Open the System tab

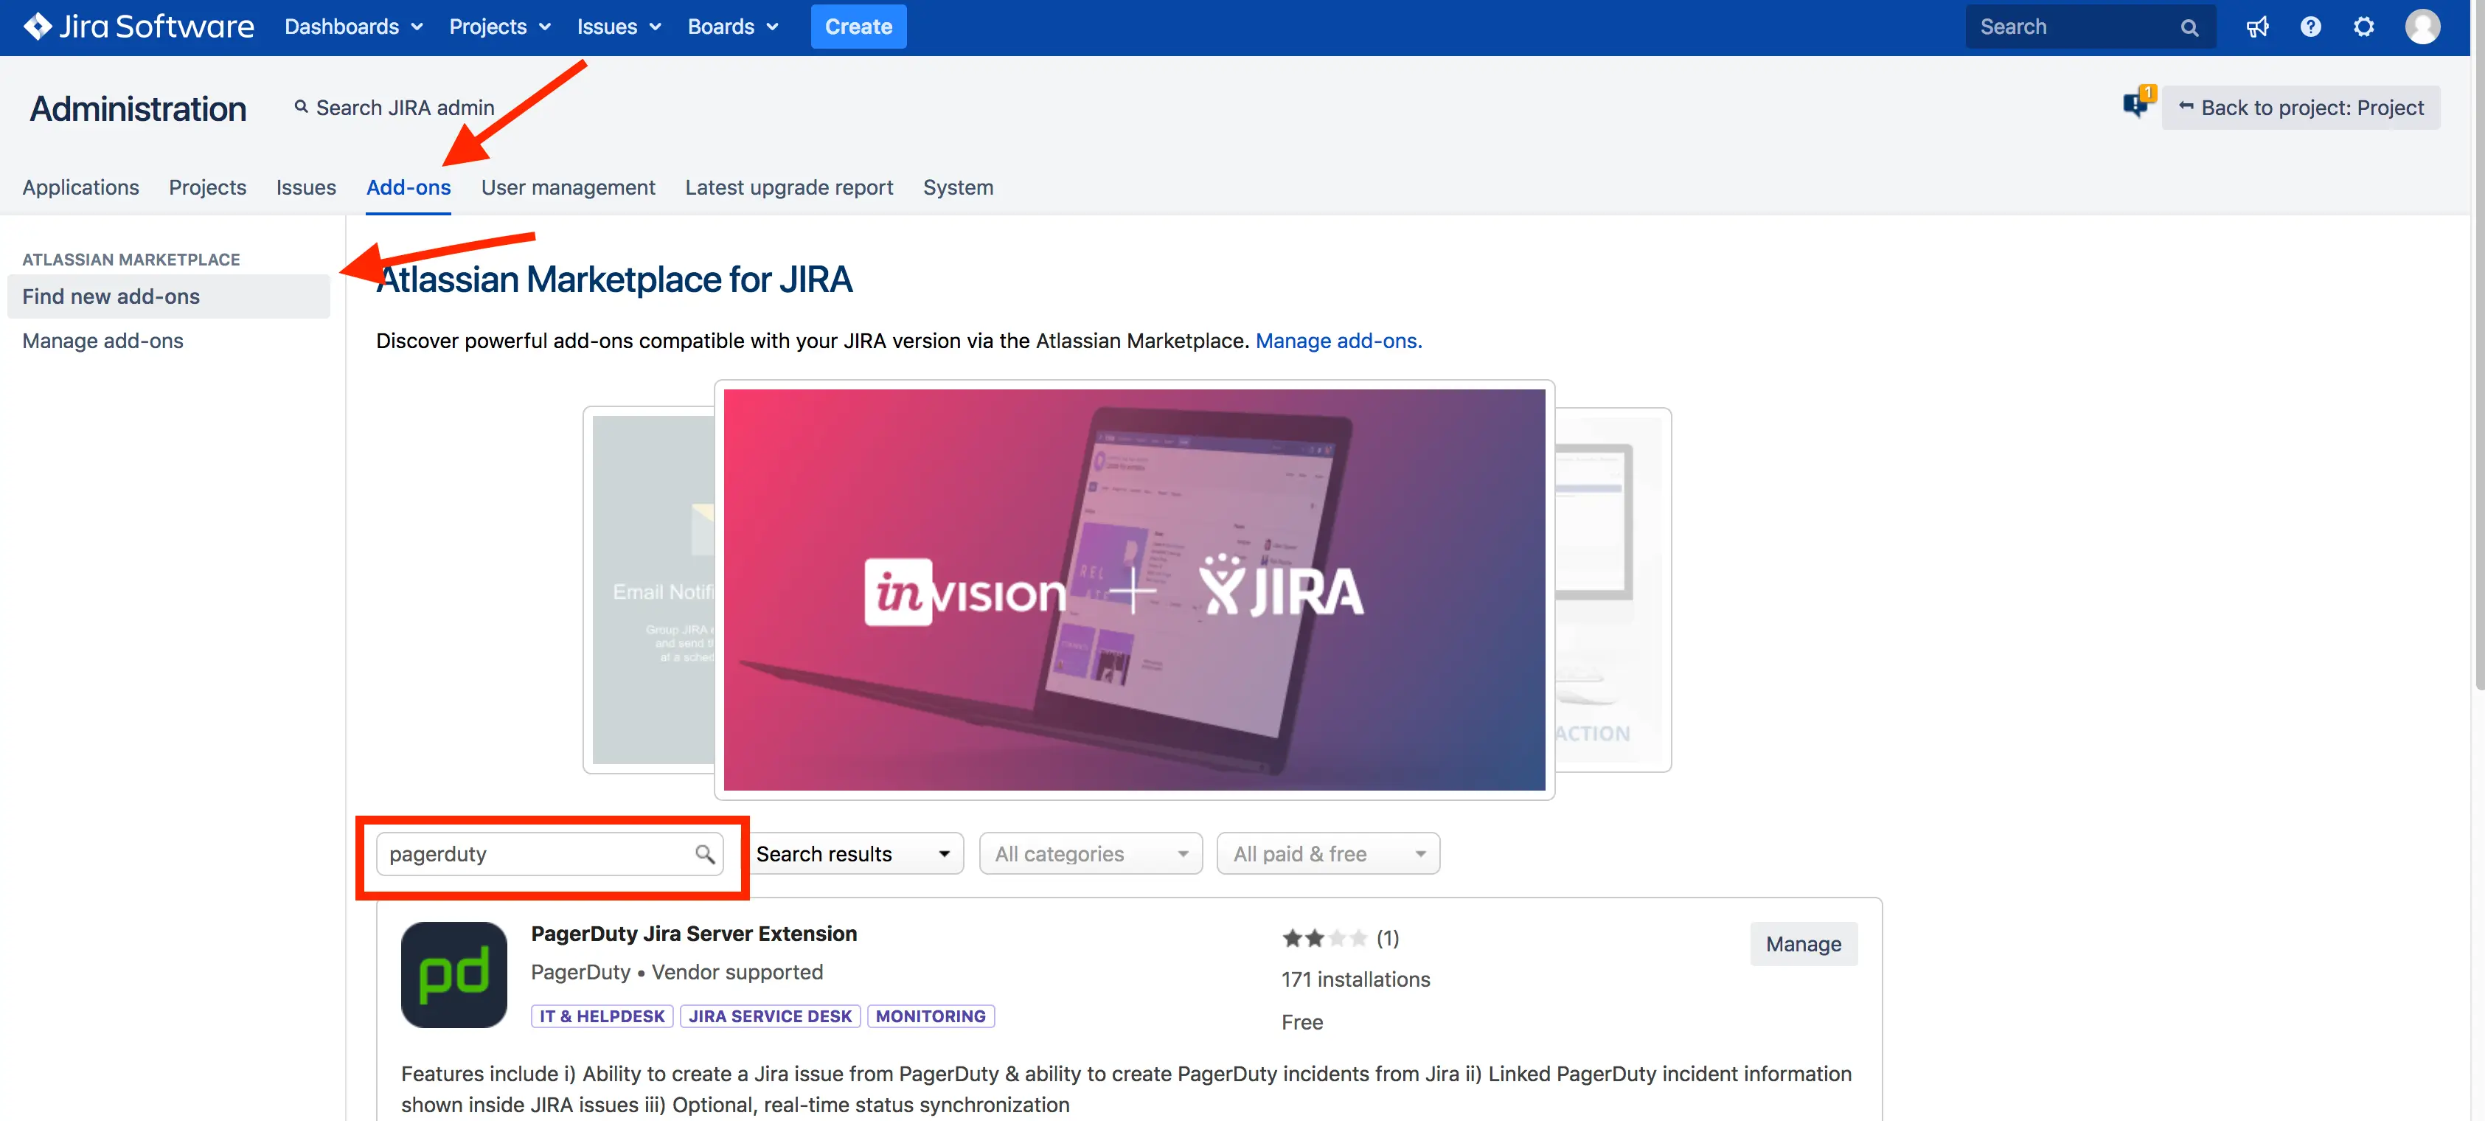[957, 187]
